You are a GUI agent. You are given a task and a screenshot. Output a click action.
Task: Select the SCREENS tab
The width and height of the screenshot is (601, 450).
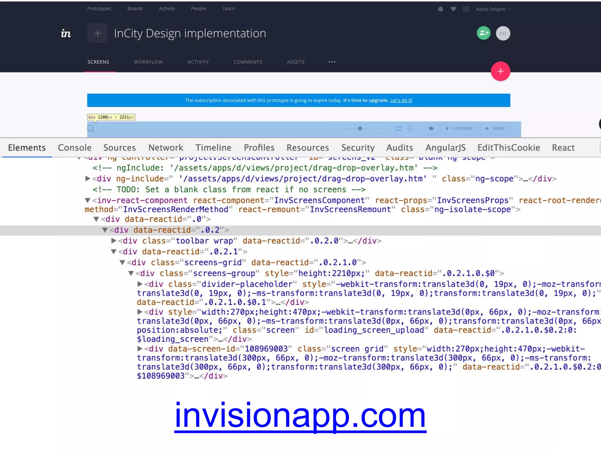tap(98, 62)
